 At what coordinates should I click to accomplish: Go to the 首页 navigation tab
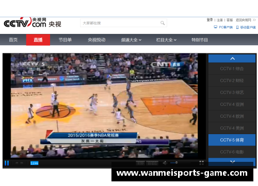click(x=13, y=40)
